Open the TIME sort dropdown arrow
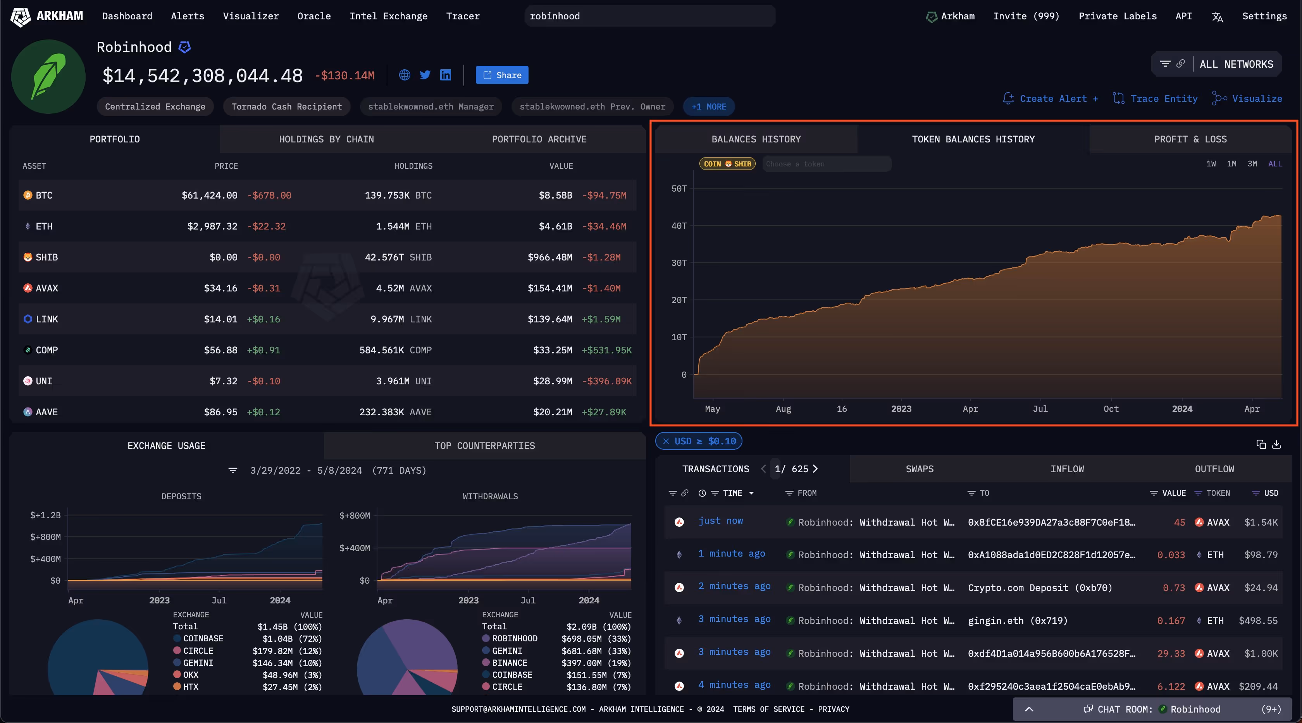The width and height of the screenshot is (1302, 723). 751,493
